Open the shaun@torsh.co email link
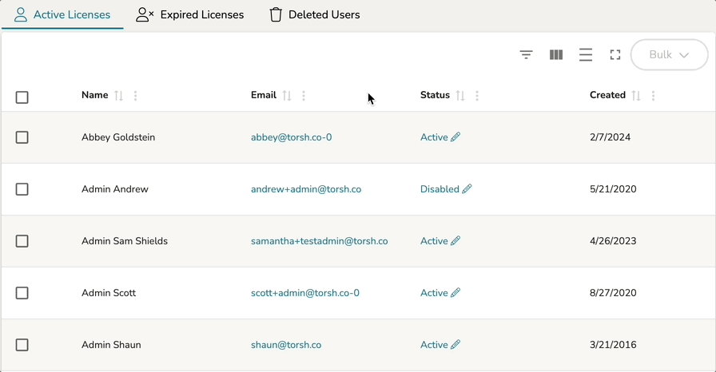 285,345
